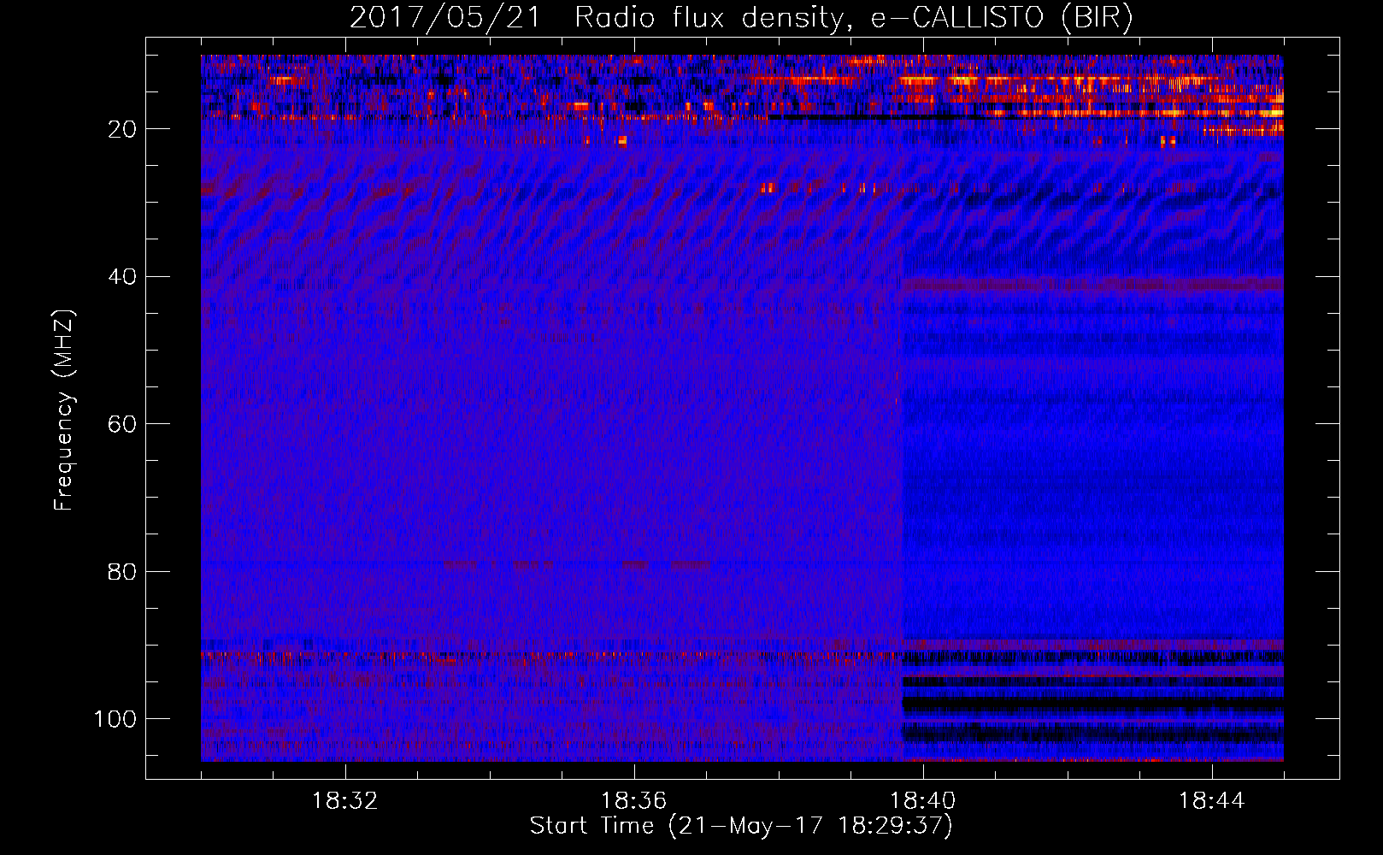The width and height of the screenshot is (1383, 855).
Task: Click the '20' frequency tick label
Action: coord(123,129)
